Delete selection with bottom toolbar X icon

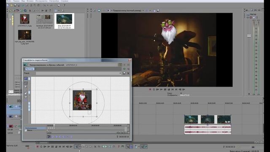click(95, 147)
